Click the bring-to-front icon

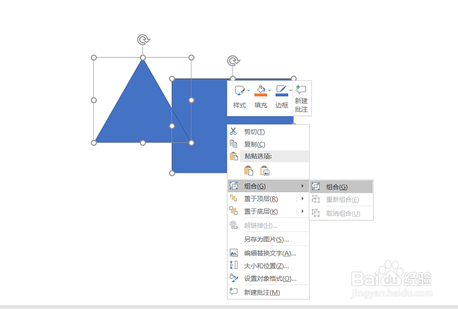point(233,198)
